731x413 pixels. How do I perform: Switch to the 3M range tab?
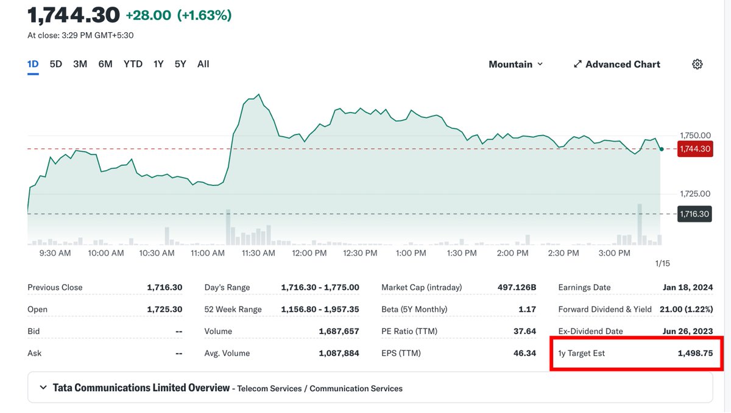tap(80, 64)
